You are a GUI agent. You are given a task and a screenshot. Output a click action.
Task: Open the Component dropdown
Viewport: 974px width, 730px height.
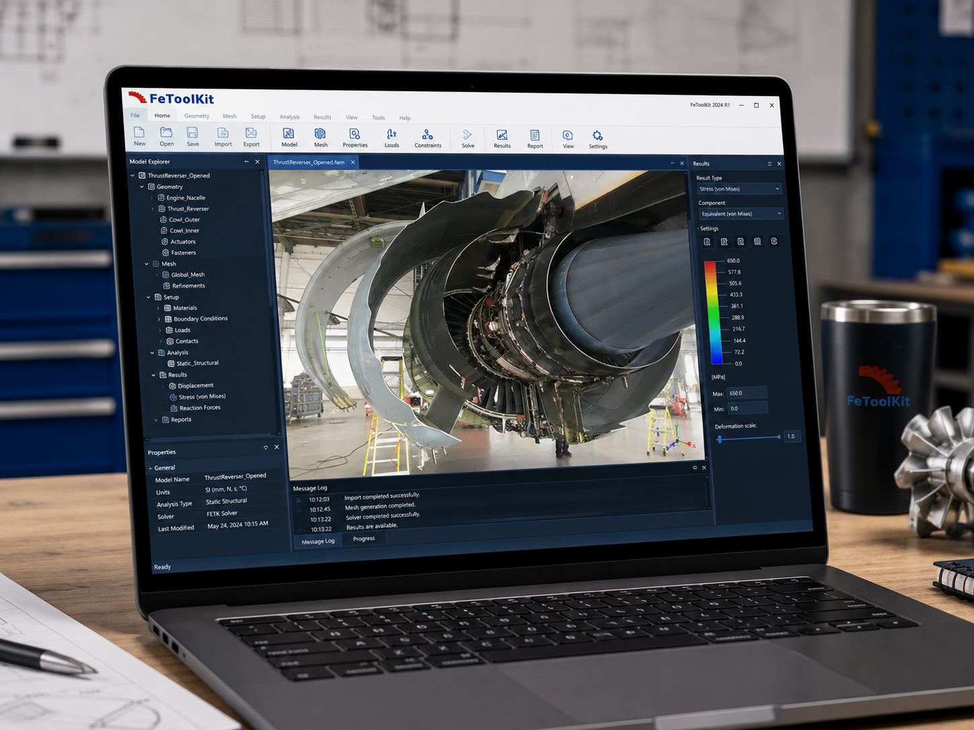[x=741, y=214]
